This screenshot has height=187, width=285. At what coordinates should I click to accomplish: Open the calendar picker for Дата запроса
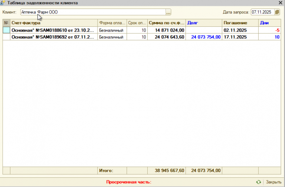[277, 12]
